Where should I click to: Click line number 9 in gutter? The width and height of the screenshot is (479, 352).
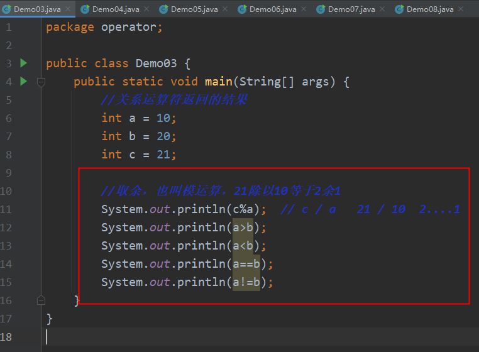click(9, 173)
